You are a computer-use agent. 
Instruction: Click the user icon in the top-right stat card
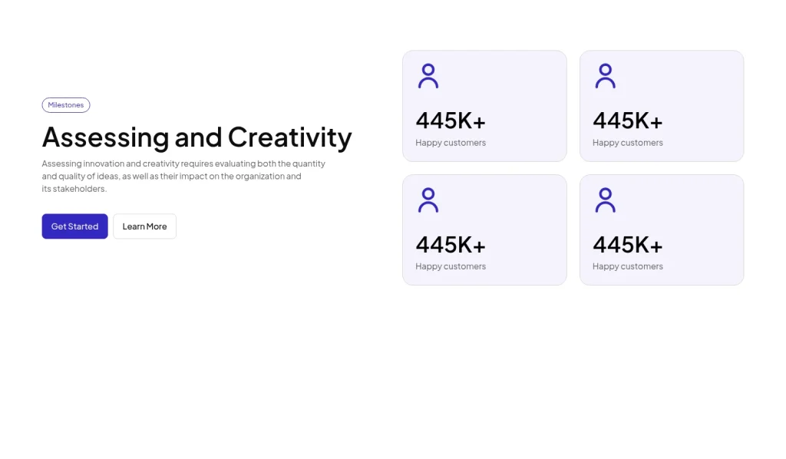click(605, 75)
